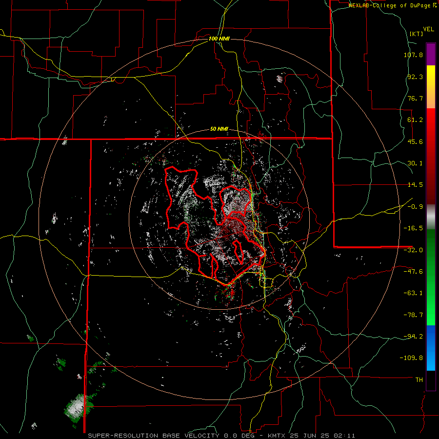The height and width of the screenshot is (439, 439).
Task: Select the 76.7 legend value
Action: (415, 98)
